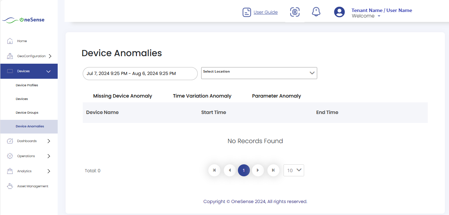Click the fingerprint scan icon in the header
449x215 pixels.
point(295,12)
